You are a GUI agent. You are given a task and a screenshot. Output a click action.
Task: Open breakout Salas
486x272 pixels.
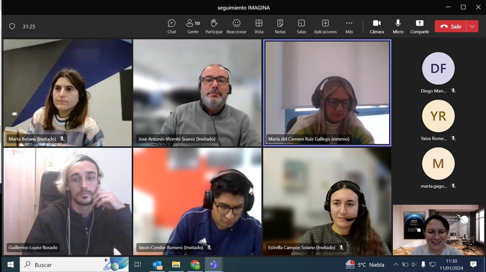301,27
